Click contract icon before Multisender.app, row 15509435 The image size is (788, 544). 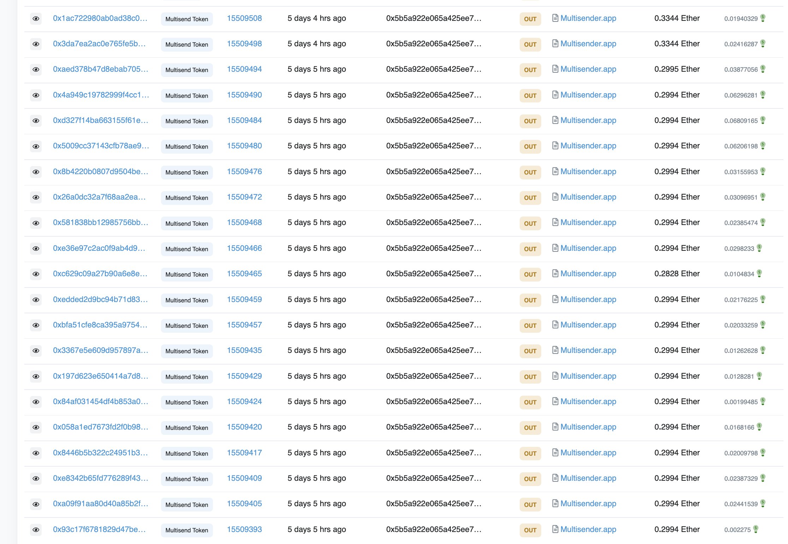555,350
